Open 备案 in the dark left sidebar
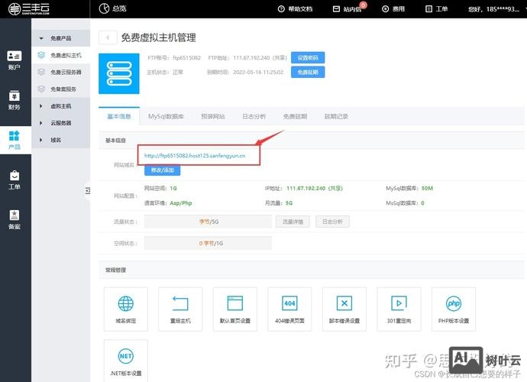527x382 pixels. pos(14,219)
